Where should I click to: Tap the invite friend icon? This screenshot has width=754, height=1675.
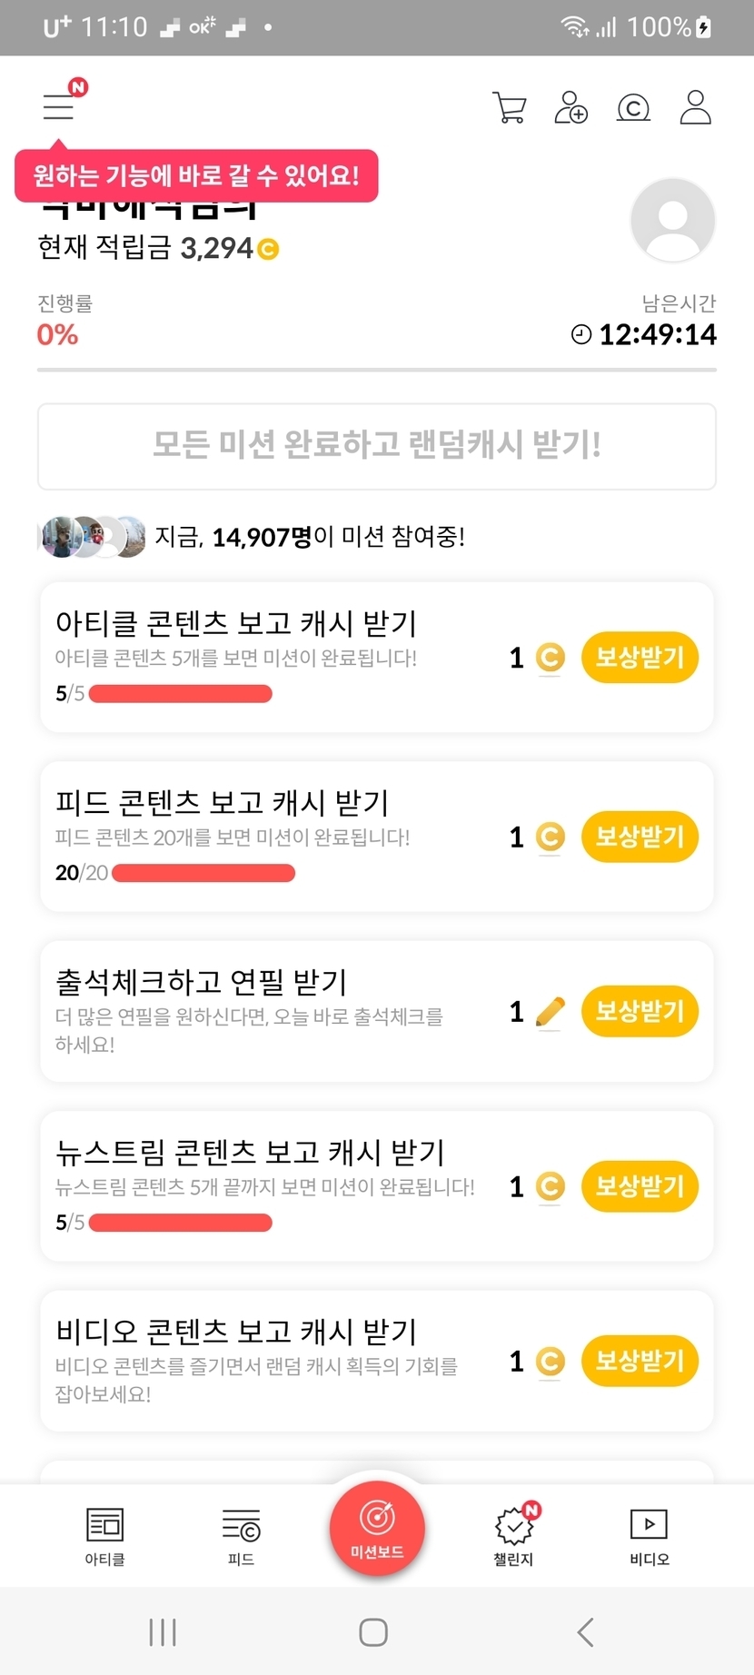(571, 107)
